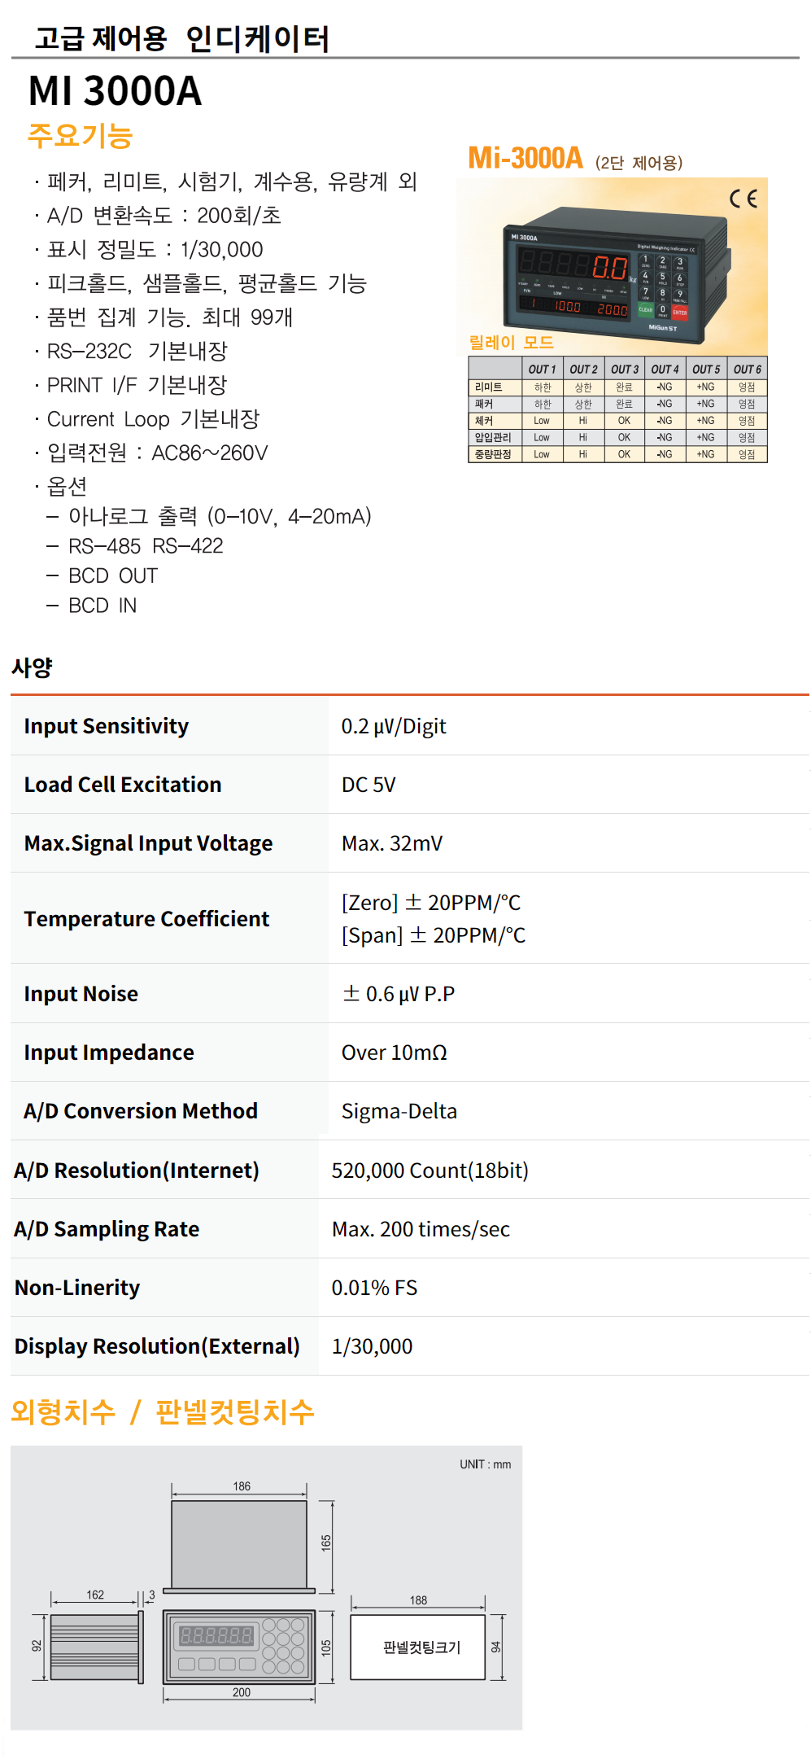Image resolution: width=811 pixels, height=1759 pixels.
Task: Click the 외형치수 / 판넬컷팅치수 heading
Action: point(163,1412)
